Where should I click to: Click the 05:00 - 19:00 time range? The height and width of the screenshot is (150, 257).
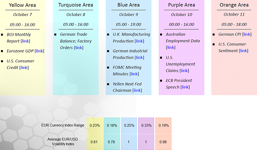pos(129,24)
